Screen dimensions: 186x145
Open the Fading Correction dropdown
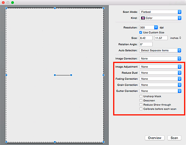(160, 79)
